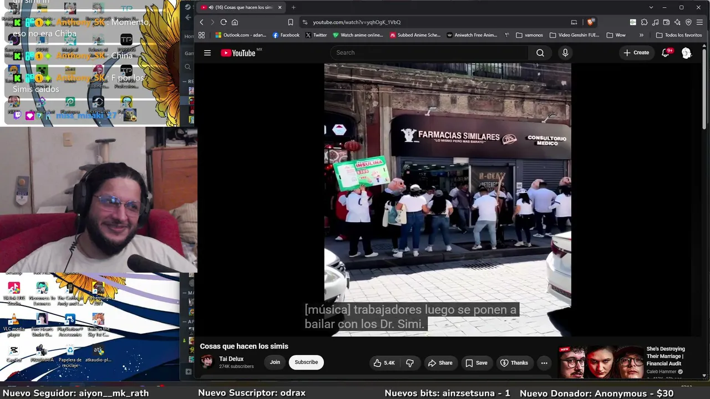Viewport: 710px width, 399px height.
Task: Launch TikTok LIVE Studio desktop shortcut
Action: (x=14, y=294)
